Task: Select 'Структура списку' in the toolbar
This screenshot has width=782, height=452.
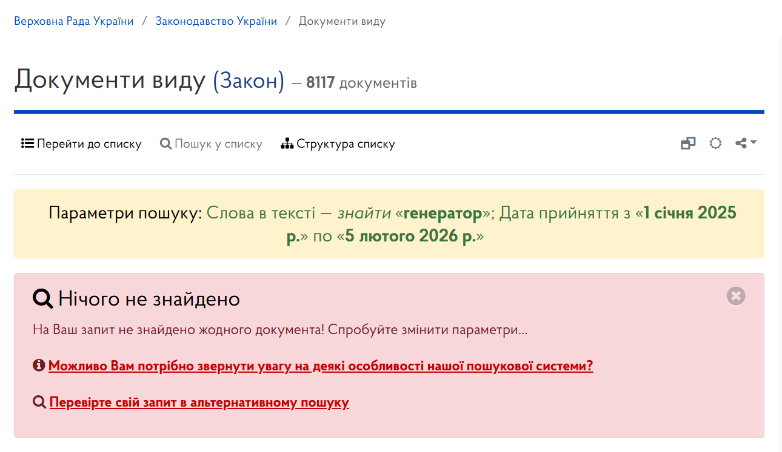Action: 345,144
